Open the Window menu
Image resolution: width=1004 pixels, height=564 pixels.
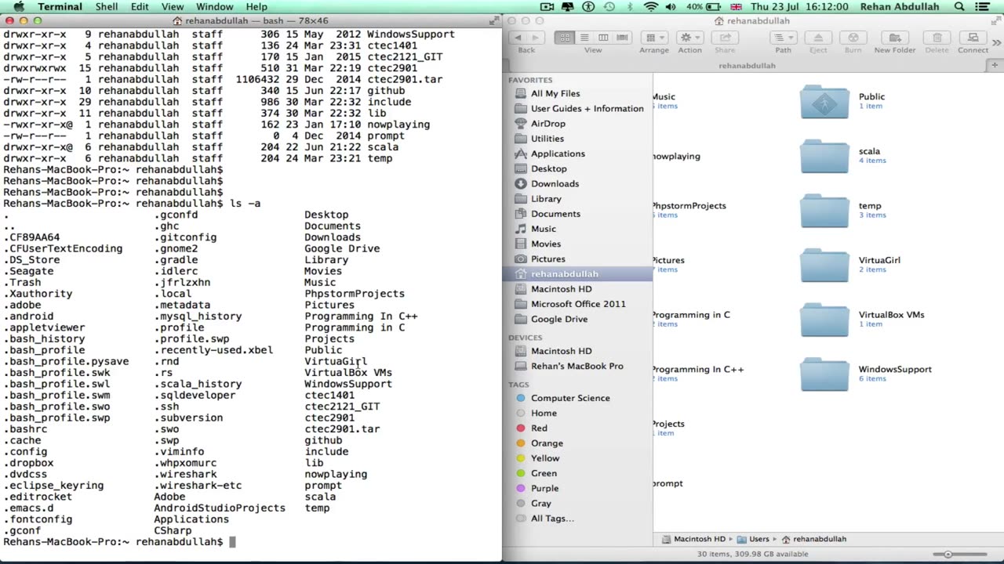pos(215,7)
